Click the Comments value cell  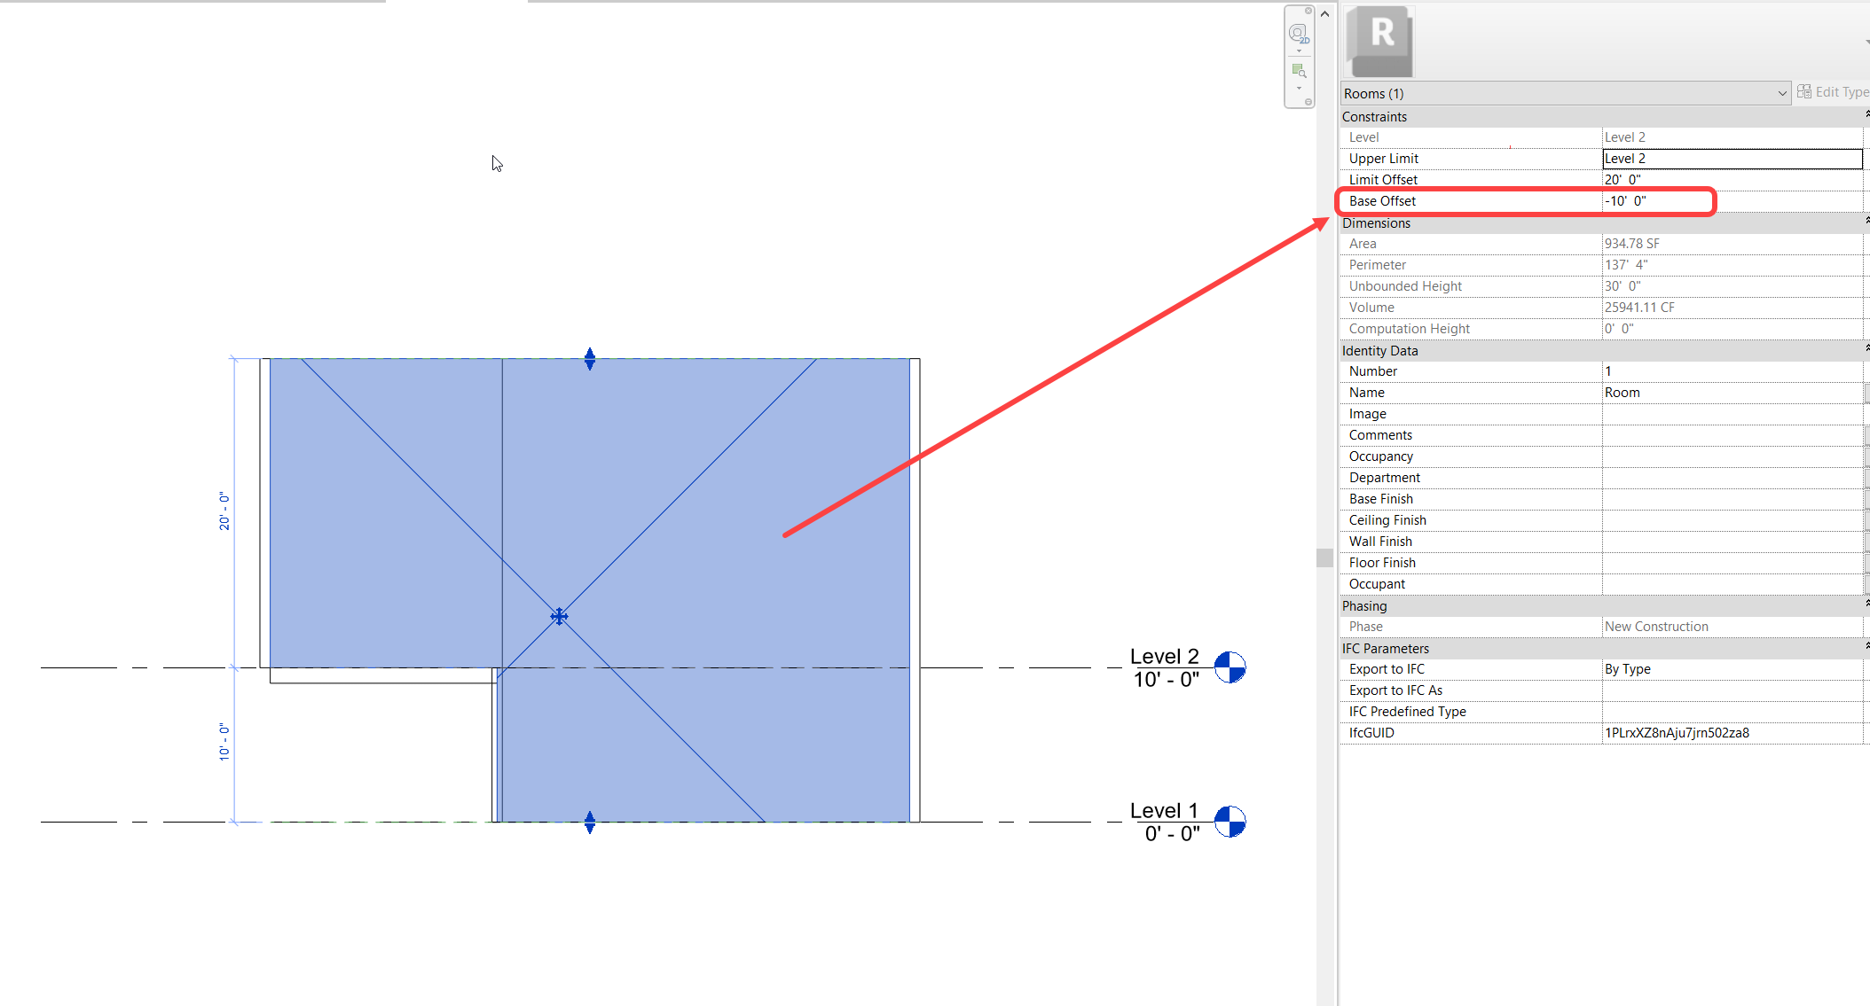[1732, 435]
